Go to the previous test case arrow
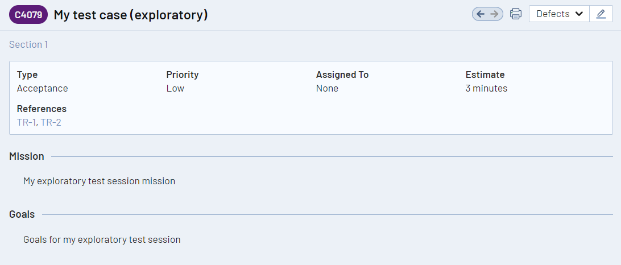The image size is (621, 265). (x=481, y=14)
